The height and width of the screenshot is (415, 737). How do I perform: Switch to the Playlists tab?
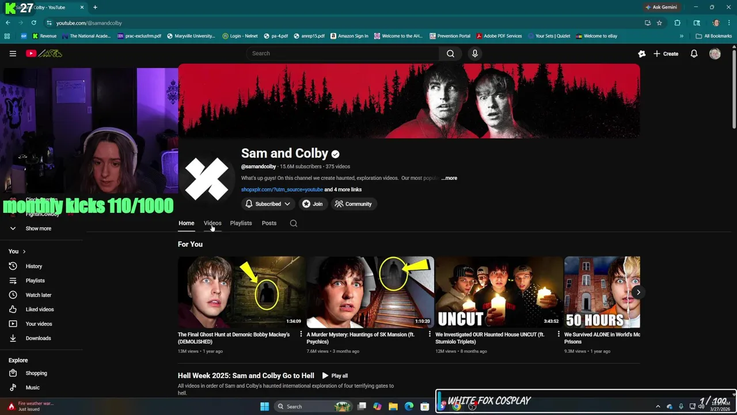pos(241,223)
